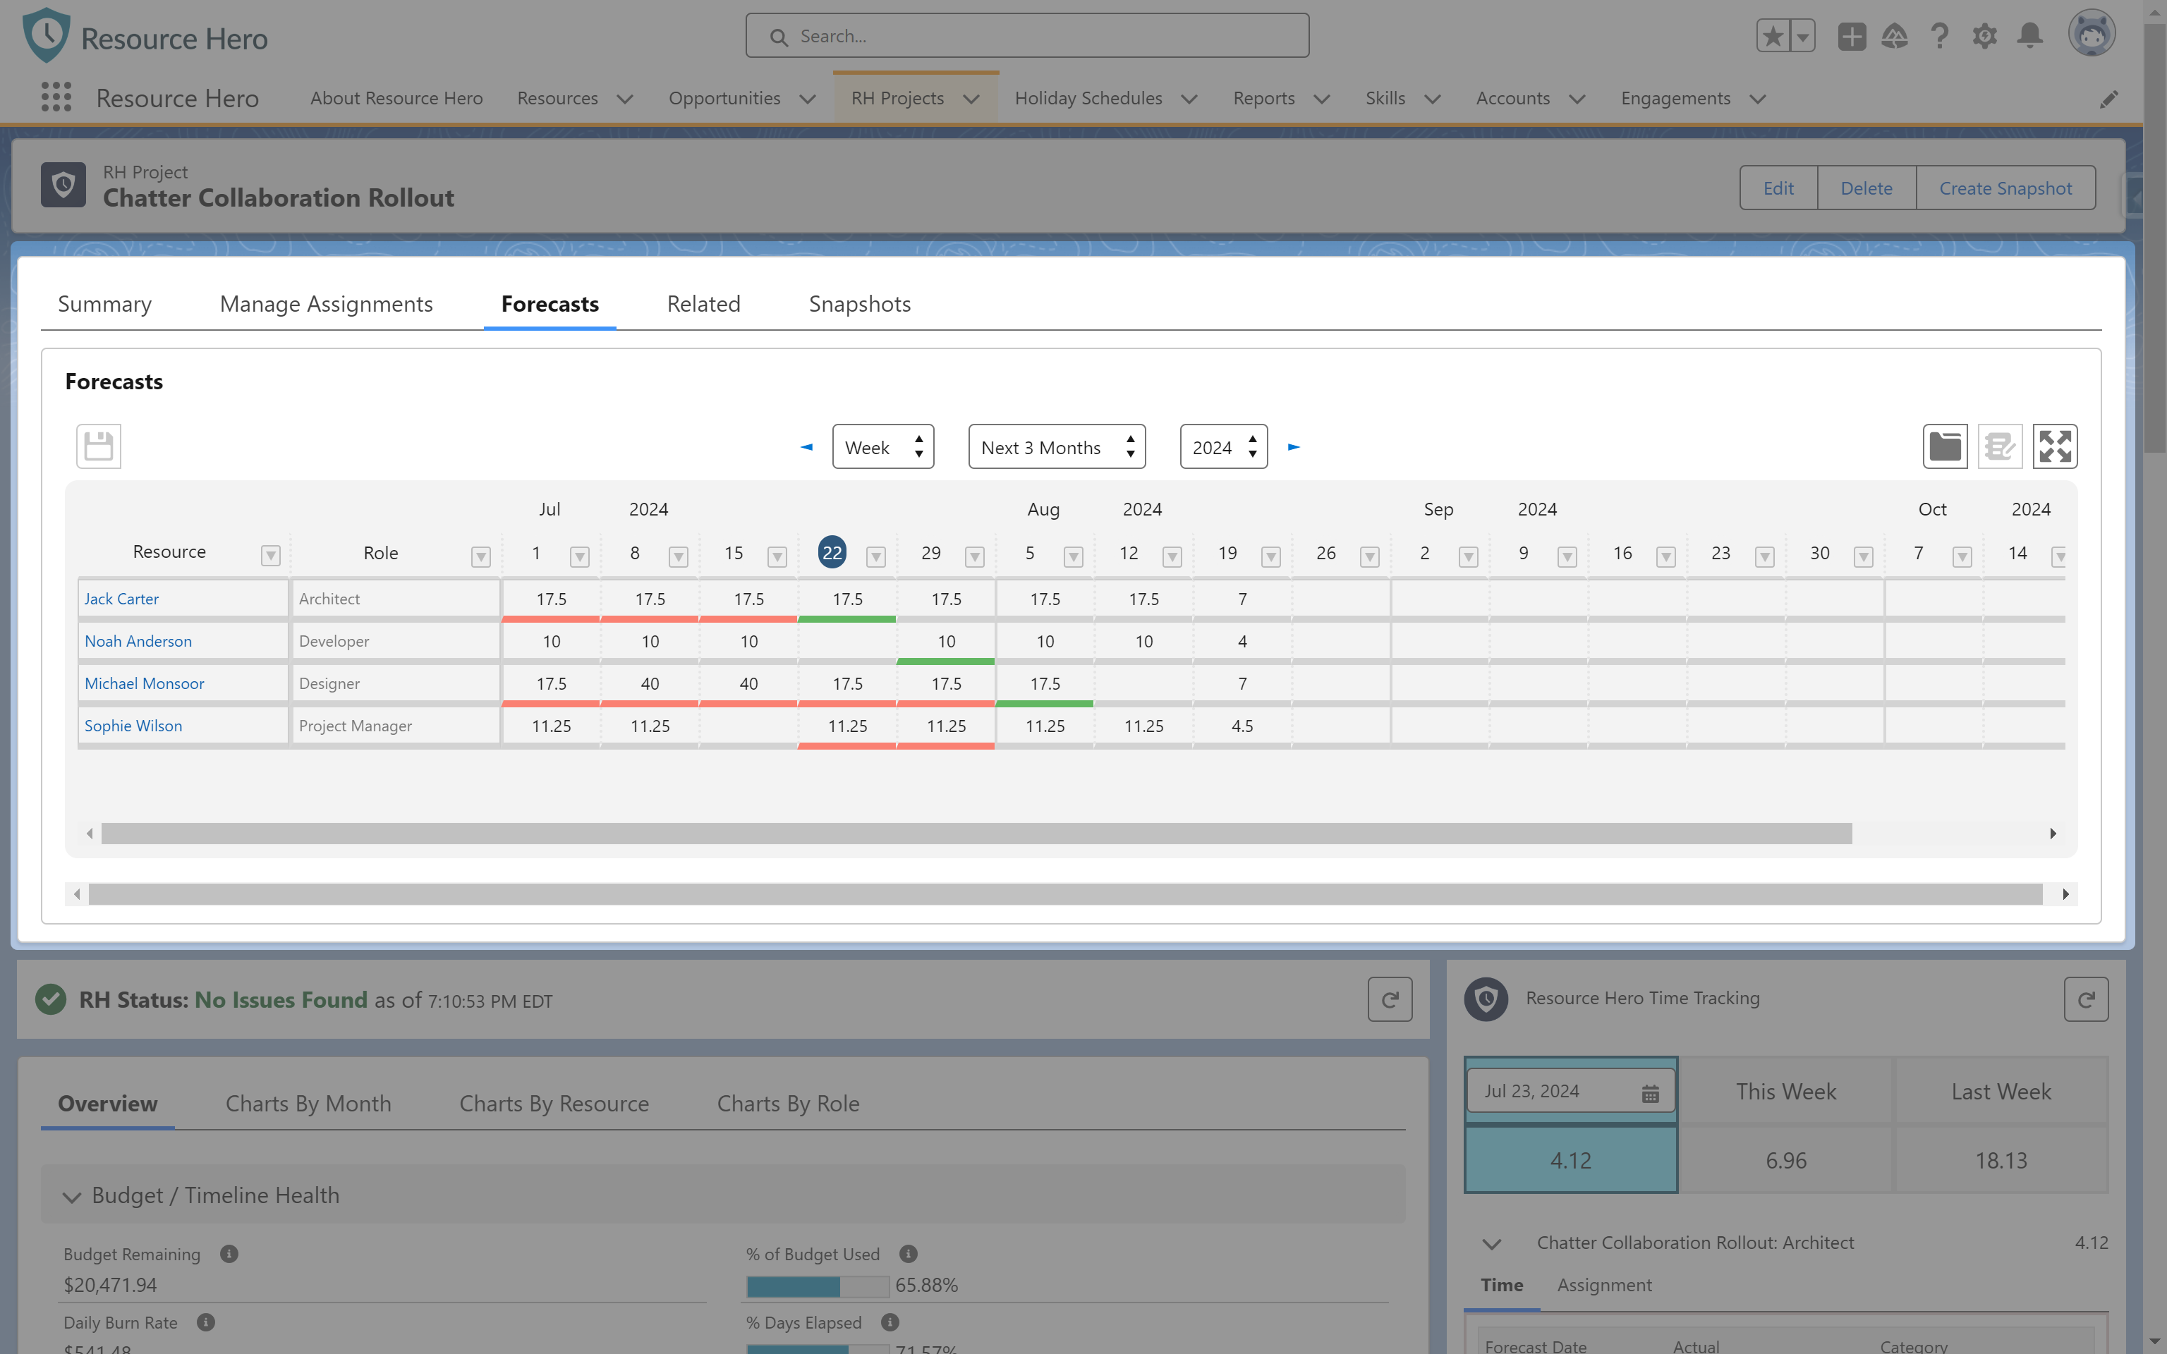Open the Resource column filter
Screen dimensions: 2167x1354
270,556
